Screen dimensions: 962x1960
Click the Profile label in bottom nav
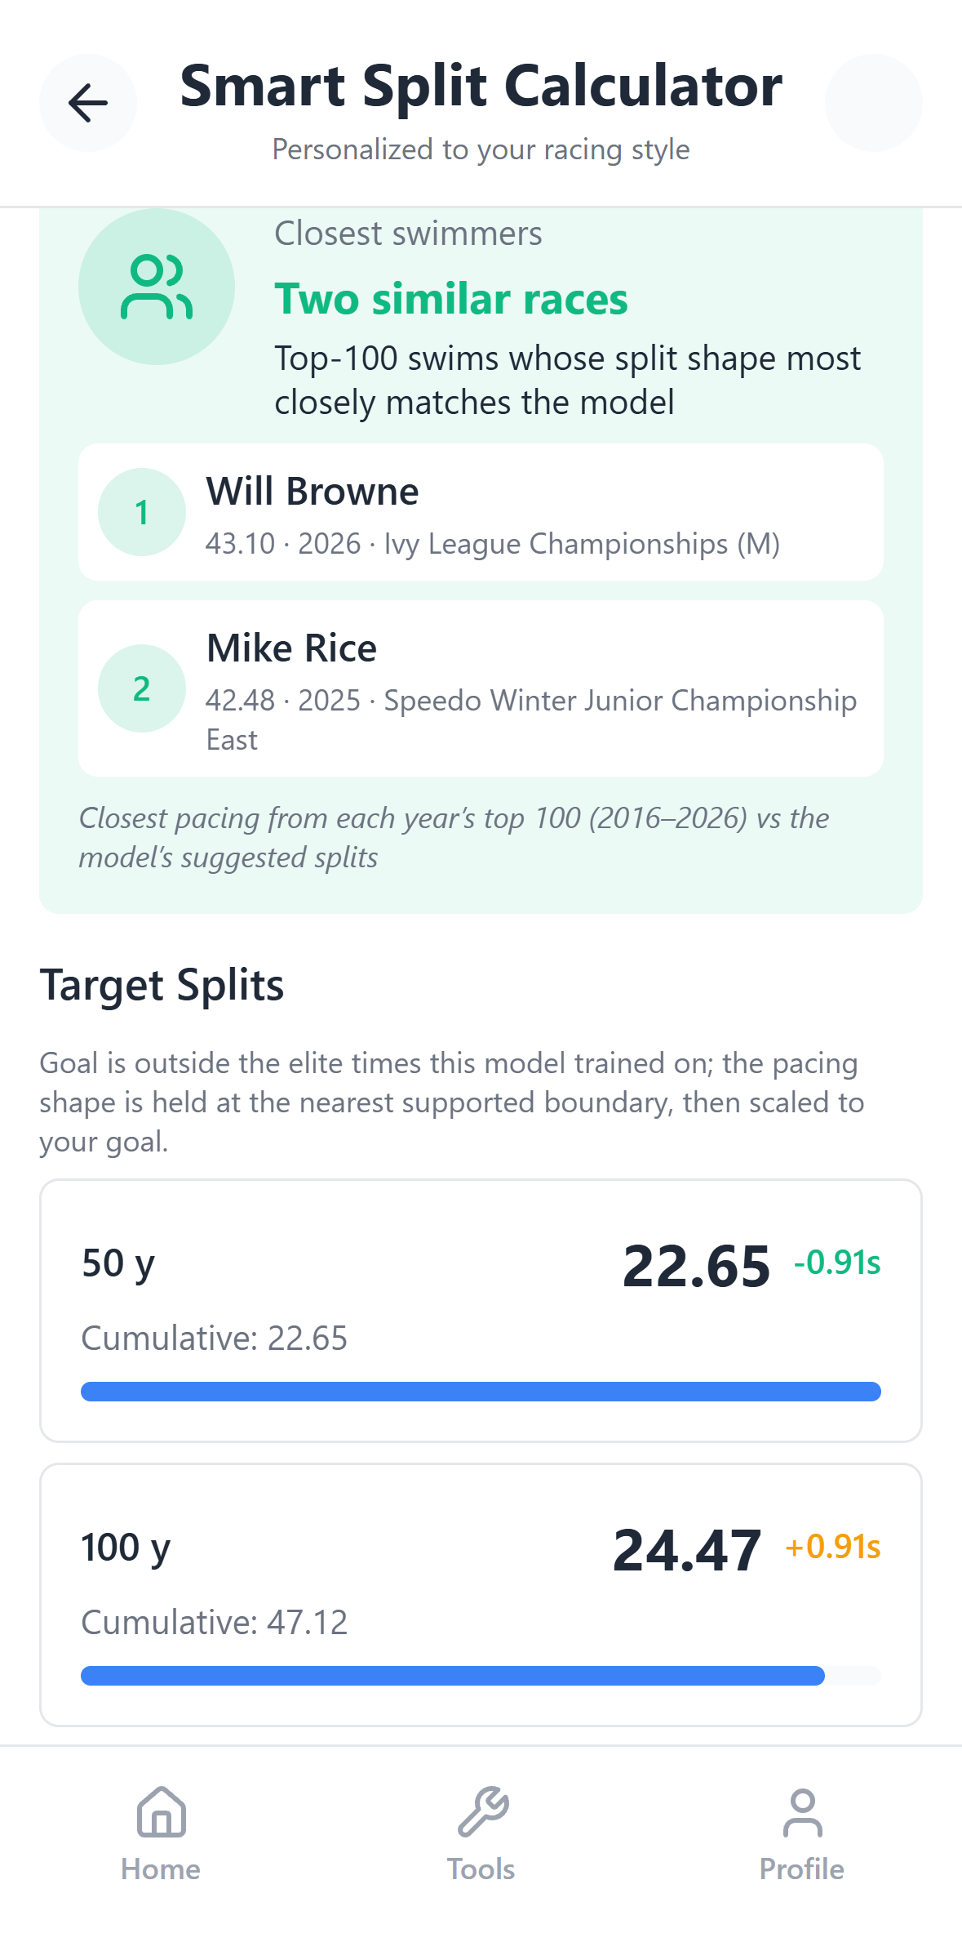tap(802, 1869)
